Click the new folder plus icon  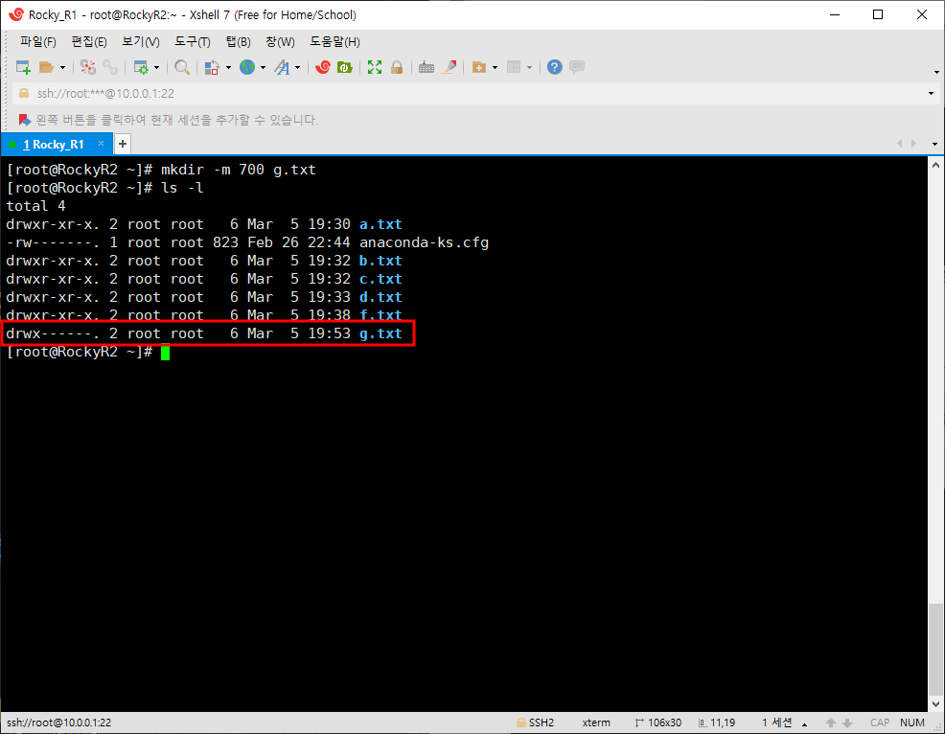tap(479, 67)
